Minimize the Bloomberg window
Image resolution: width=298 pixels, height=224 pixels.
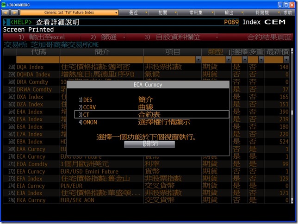(x=280, y=5)
